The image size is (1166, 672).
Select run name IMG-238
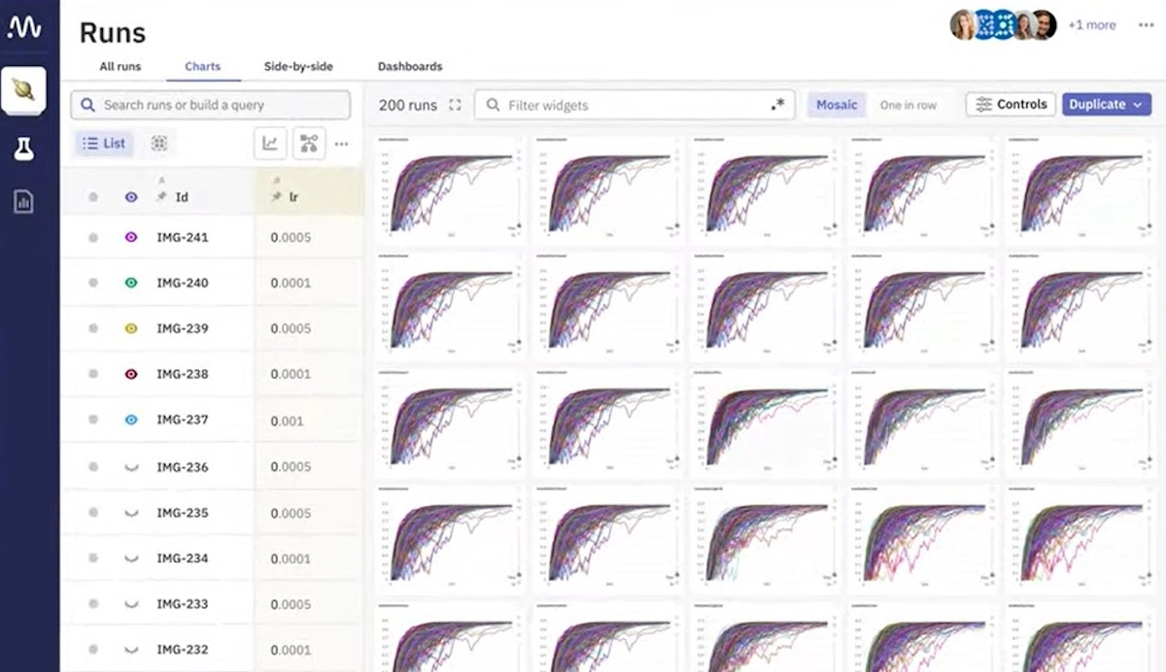pyautogui.click(x=183, y=374)
